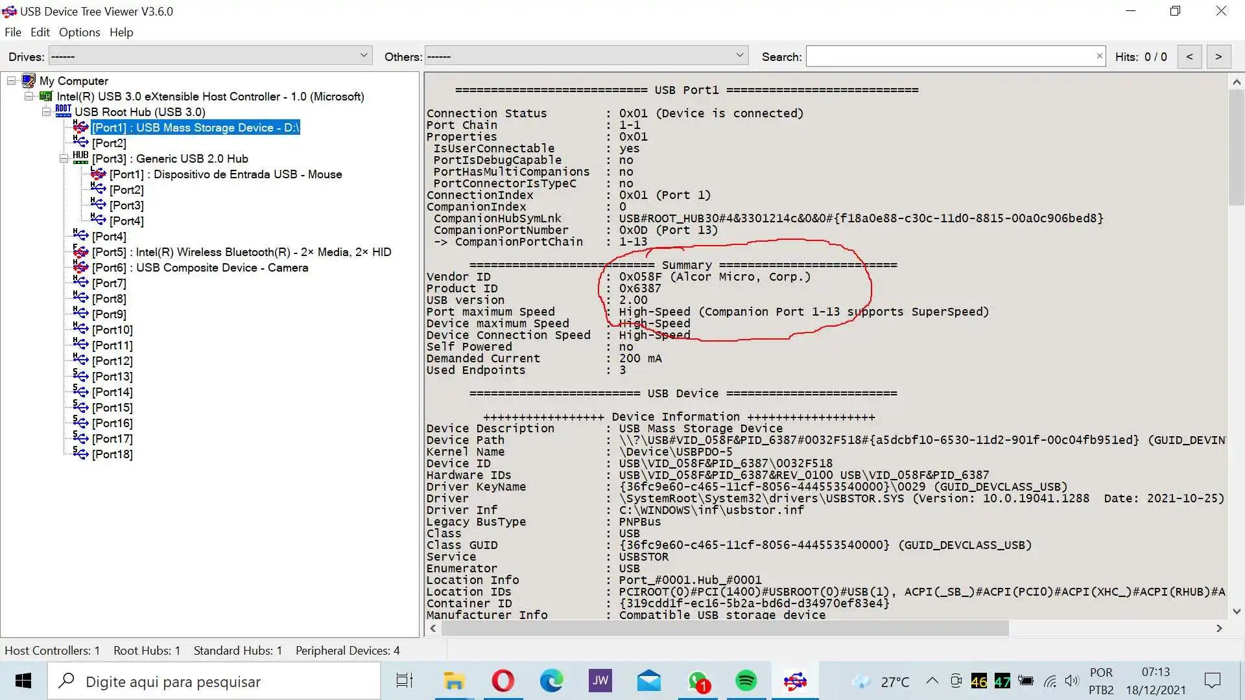Click the USB icon beside the Mouse device entry

98,174
